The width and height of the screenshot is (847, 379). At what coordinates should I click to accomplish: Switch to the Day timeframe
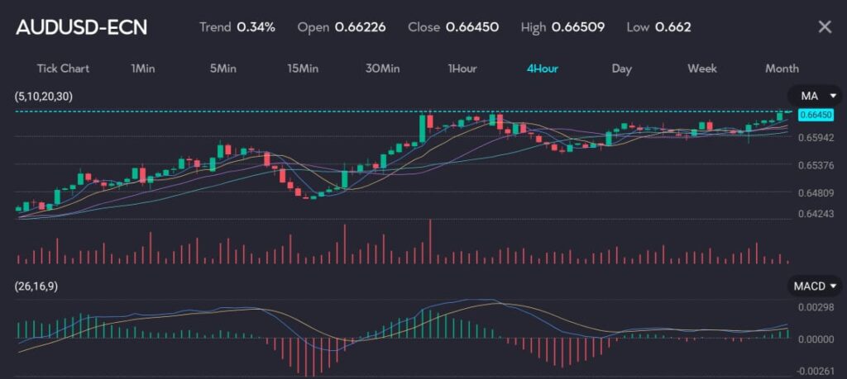click(x=622, y=69)
